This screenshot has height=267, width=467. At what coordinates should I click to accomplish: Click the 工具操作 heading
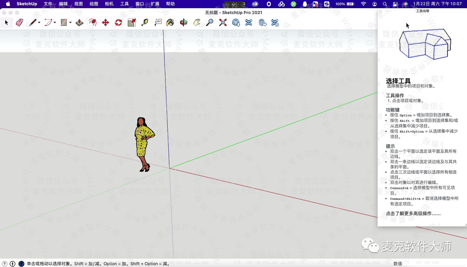pyautogui.click(x=395, y=95)
